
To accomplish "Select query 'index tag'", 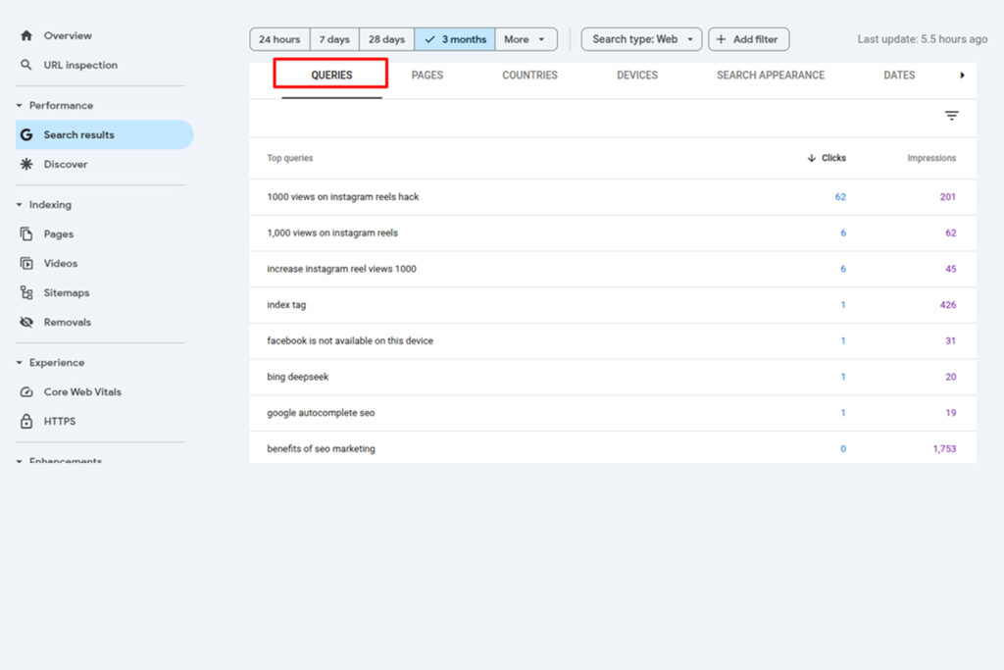I will pos(286,305).
